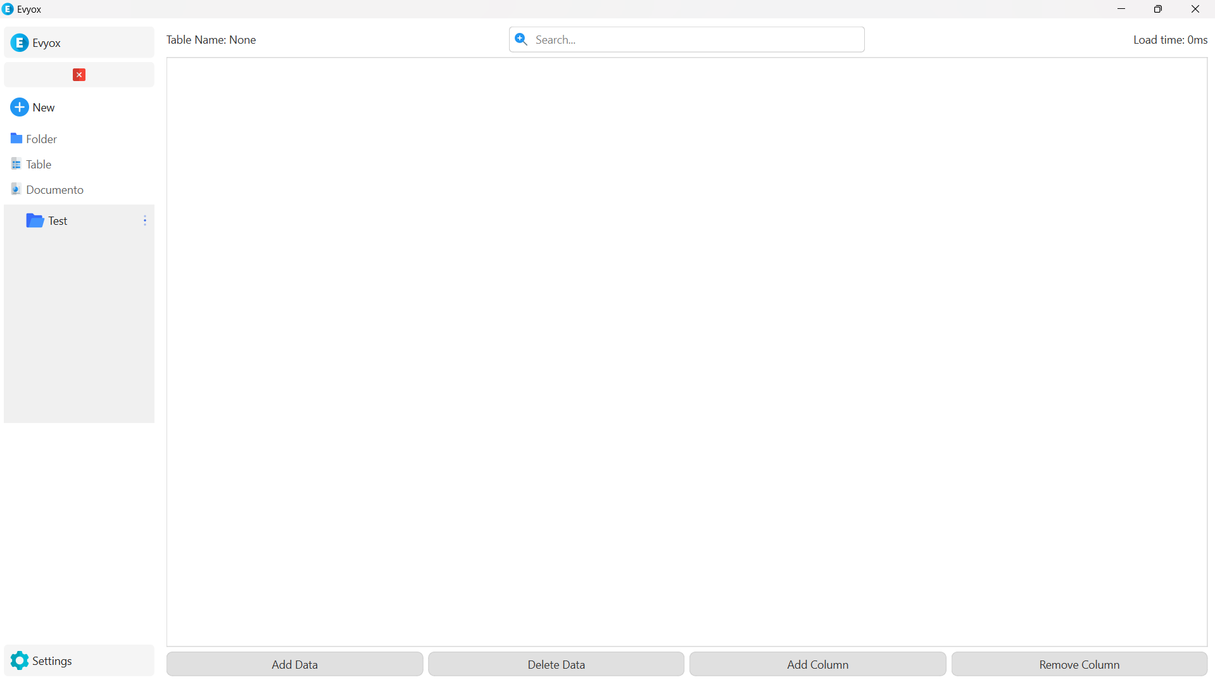Click the Evyox title bar app icon
The width and height of the screenshot is (1215, 682).
[8, 9]
